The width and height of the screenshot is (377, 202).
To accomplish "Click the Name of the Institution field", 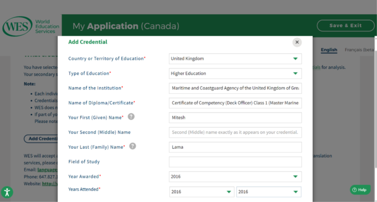I will click(235, 88).
